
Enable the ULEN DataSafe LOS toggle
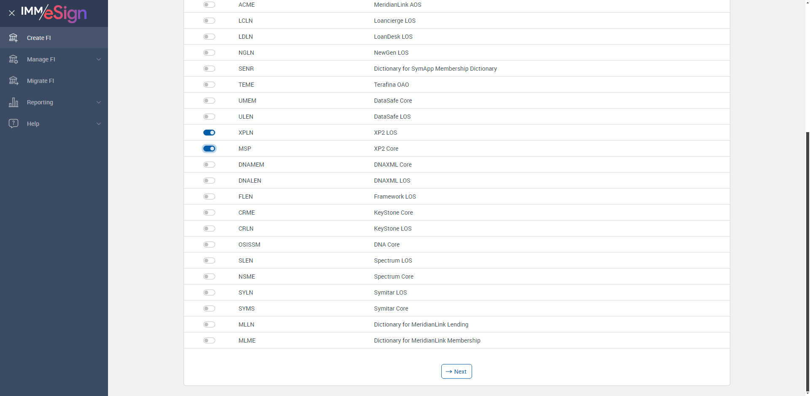pyautogui.click(x=209, y=117)
